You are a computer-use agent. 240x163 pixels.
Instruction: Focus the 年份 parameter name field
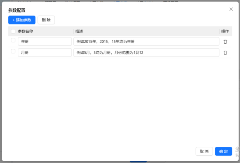(44, 42)
